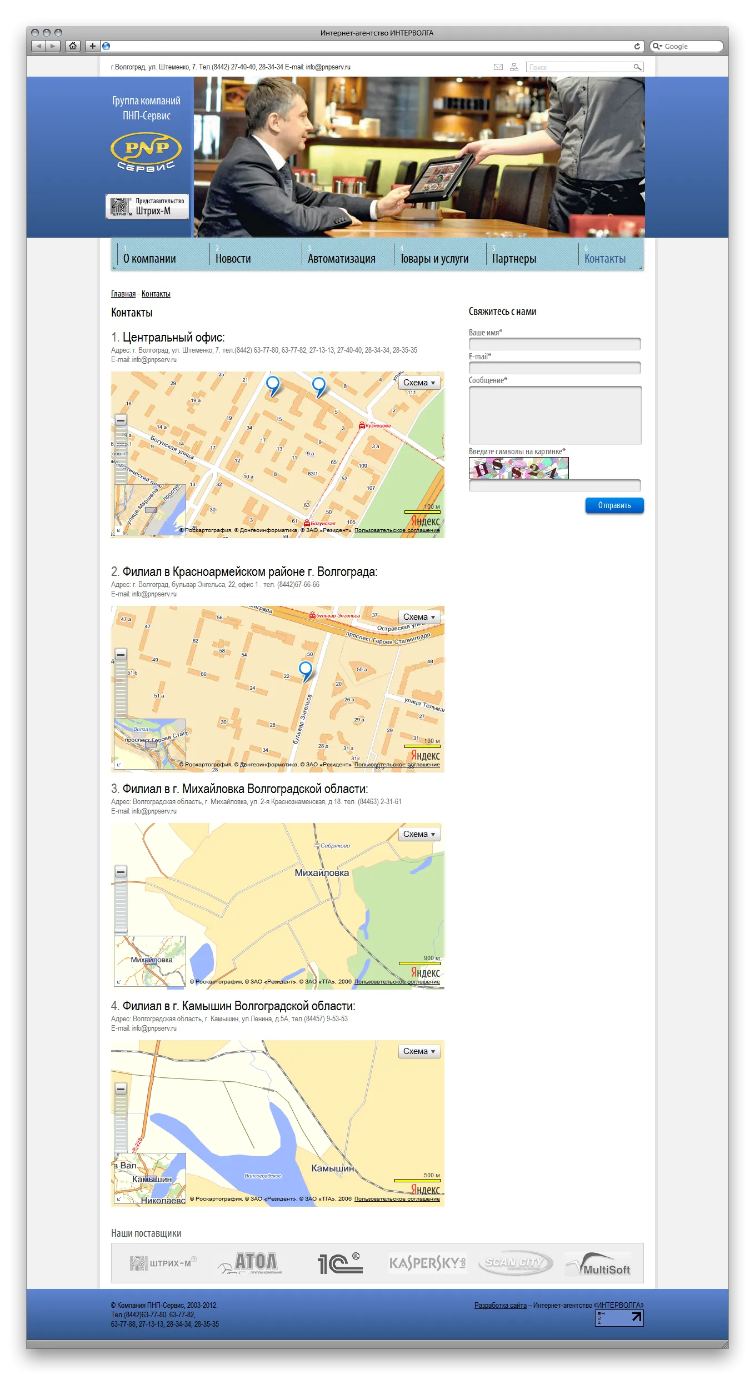Viewport: 755px width, 1375px height.
Task: Zoom out the Центральный офис map
Action: pyautogui.click(x=121, y=420)
